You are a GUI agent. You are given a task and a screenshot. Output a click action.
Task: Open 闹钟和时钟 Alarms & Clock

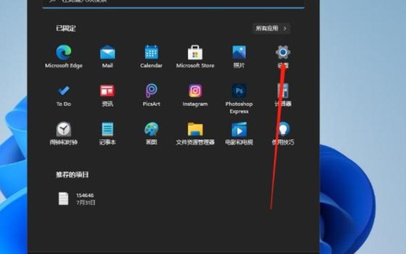[x=64, y=134]
